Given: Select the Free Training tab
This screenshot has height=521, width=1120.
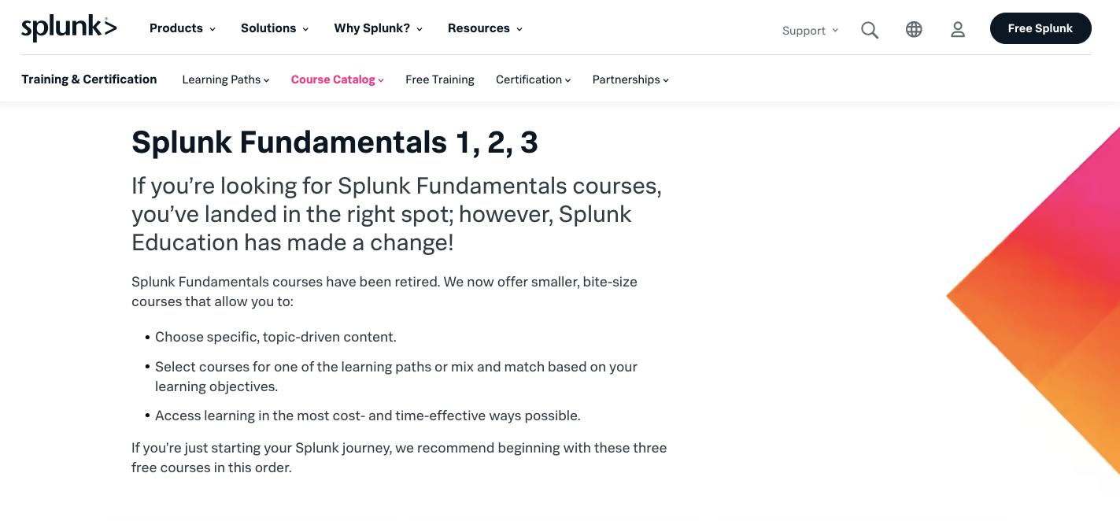Looking at the screenshot, I should [440, 79].
